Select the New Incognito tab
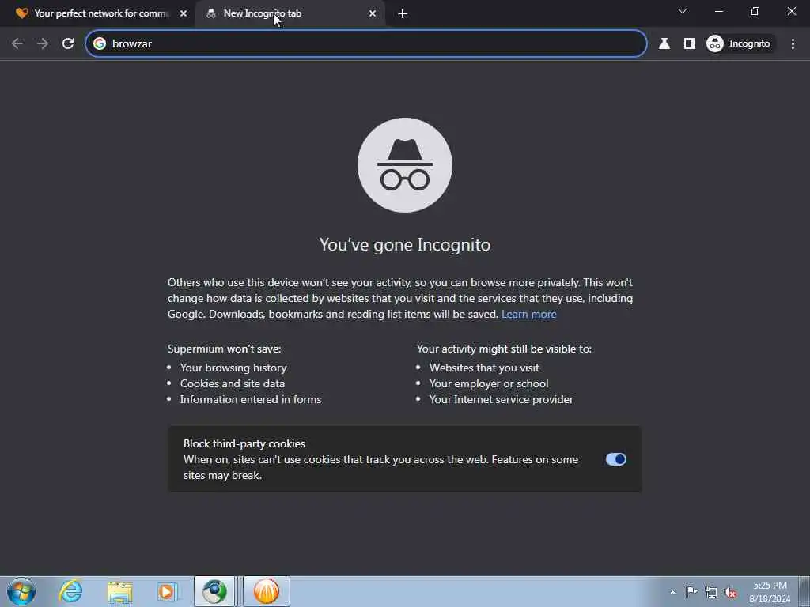The width and height of the screenshot is (810, 607). pyautogui.click(x=290, y=13)
